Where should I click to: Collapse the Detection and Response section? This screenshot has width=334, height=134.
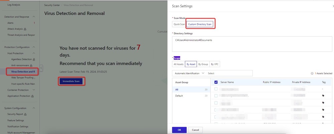[34, 17]
